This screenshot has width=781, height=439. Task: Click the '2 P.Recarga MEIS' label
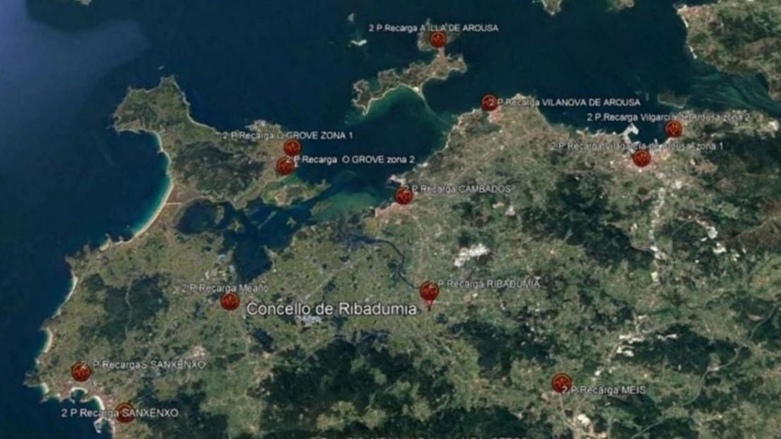(603, 390)
